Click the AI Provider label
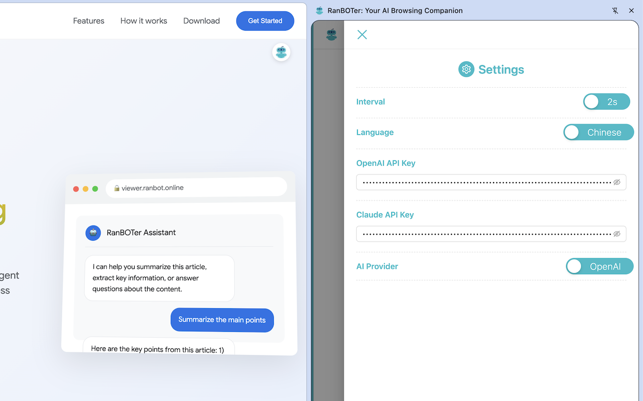 tap(377, 266)
